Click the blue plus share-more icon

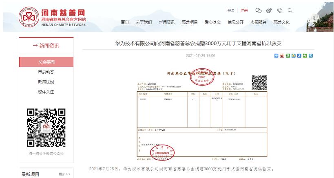click(276, 56)
